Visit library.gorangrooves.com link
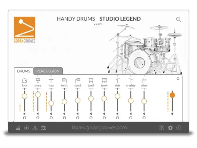The height and width of the screenshot is (148, 197). pos(99,128)
